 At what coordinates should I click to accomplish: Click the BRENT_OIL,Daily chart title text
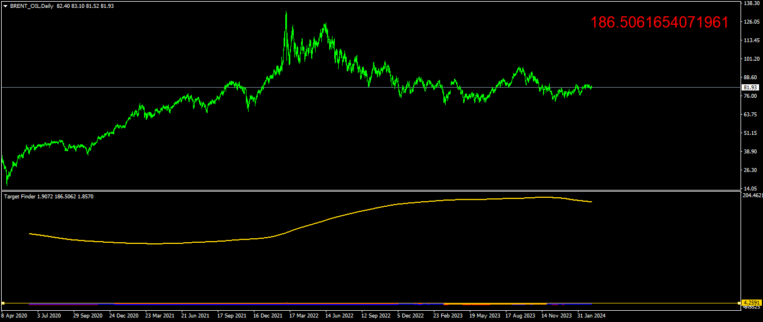point(32,6)
